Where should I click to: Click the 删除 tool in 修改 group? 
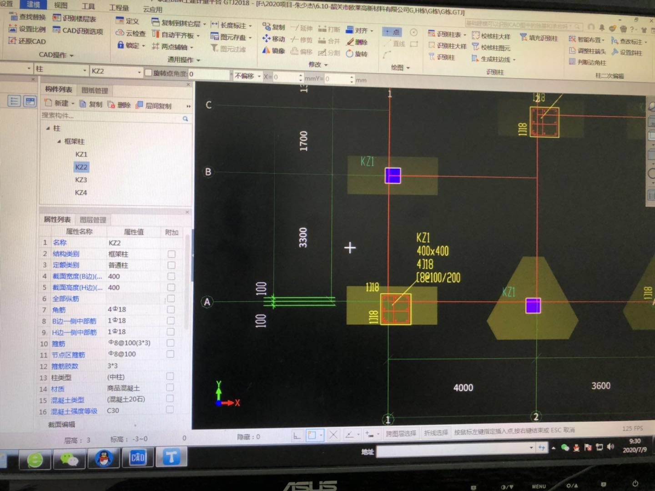pyautogui.click(x=357, y=42)
